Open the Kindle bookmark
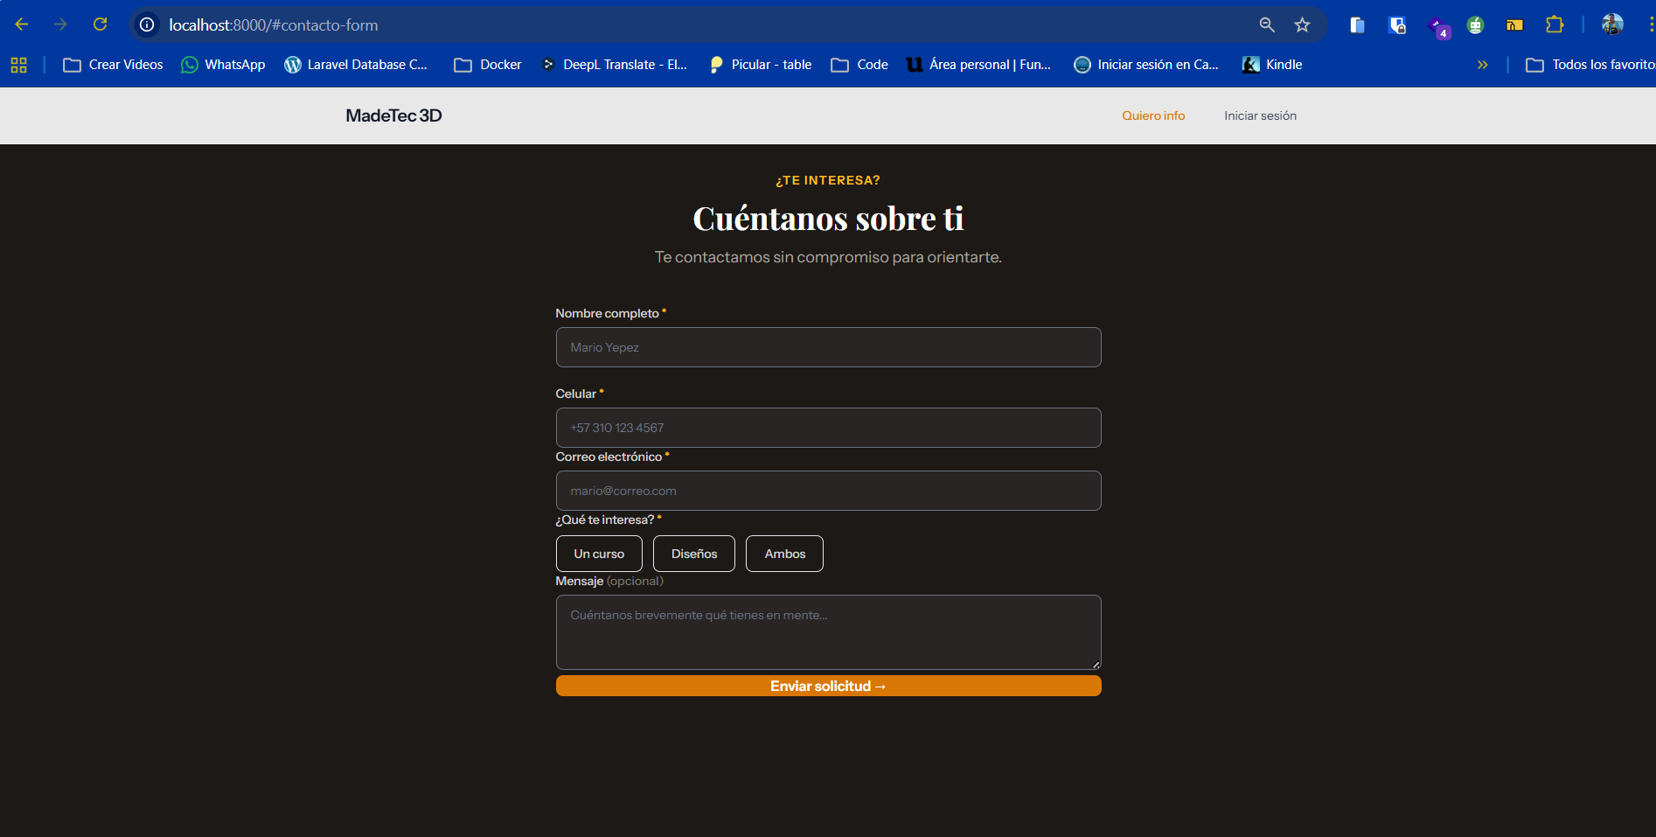This screenshot has width=1656, height=837. 1272,65
